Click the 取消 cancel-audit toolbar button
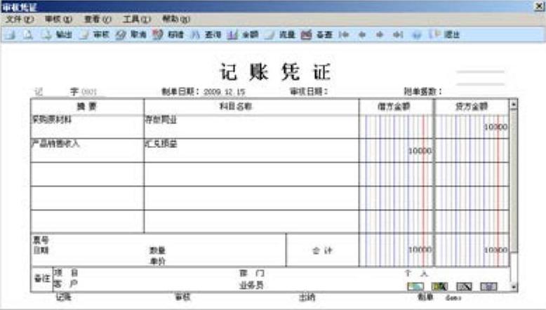This screenshot has width=546, height=310. click(131, 34)
